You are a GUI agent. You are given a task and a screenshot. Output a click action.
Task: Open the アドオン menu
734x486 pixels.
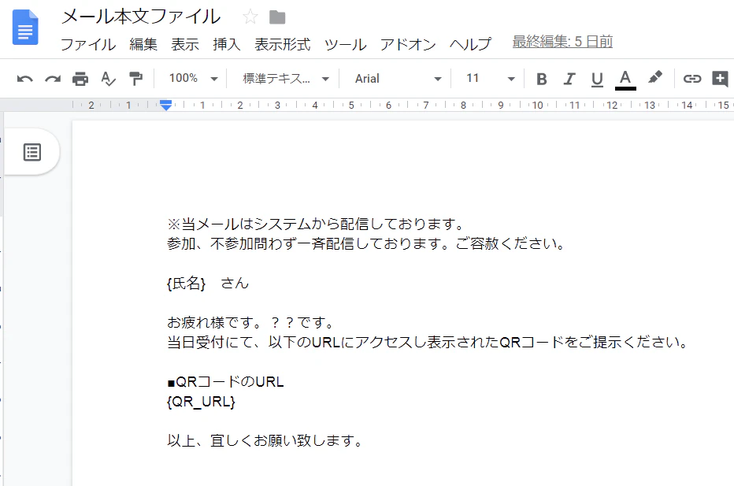tap(408, 44)
